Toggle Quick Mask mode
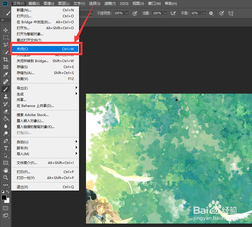 pos(5,208)
